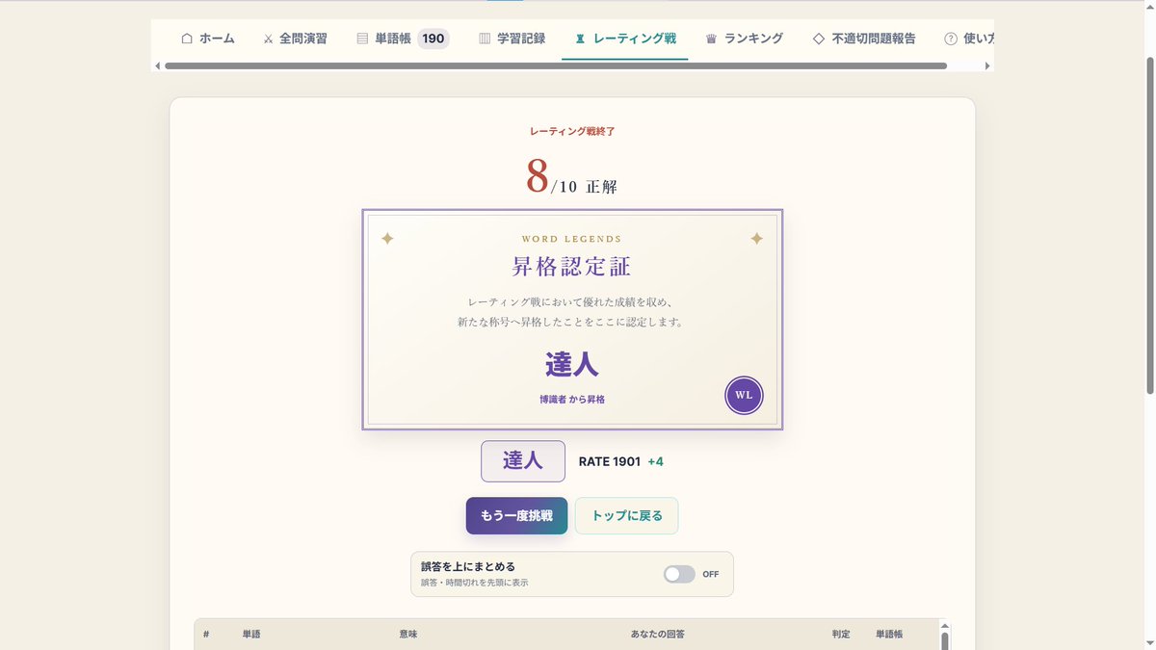Click the 単語 column header
Image resolution: width=1156 pixels, height=650 pixels.
pyautogui.click(x=251, y=635)
